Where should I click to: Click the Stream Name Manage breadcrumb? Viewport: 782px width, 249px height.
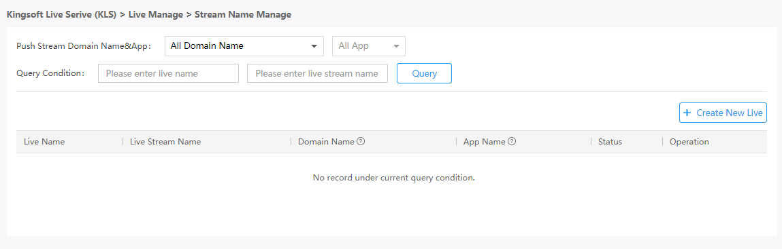click(243, 15)
